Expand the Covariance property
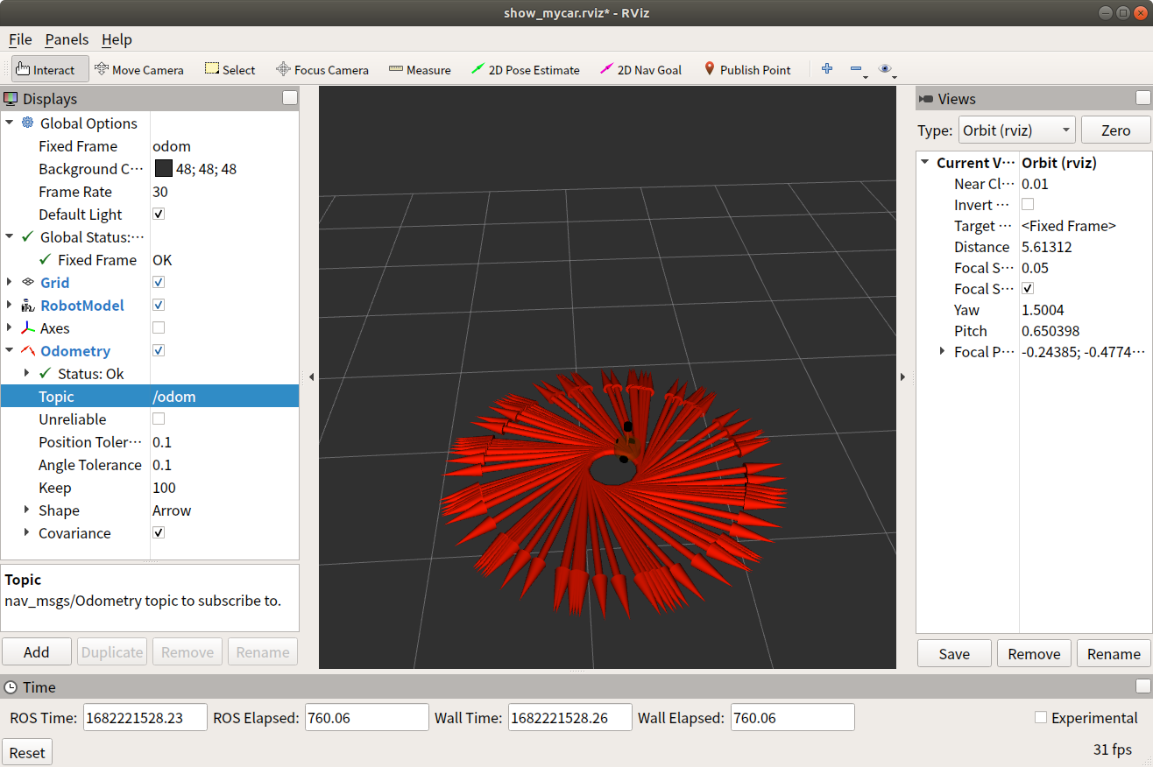Viewport: 1153px width, 767px height. pyautogui.click(x=28, y=533)
